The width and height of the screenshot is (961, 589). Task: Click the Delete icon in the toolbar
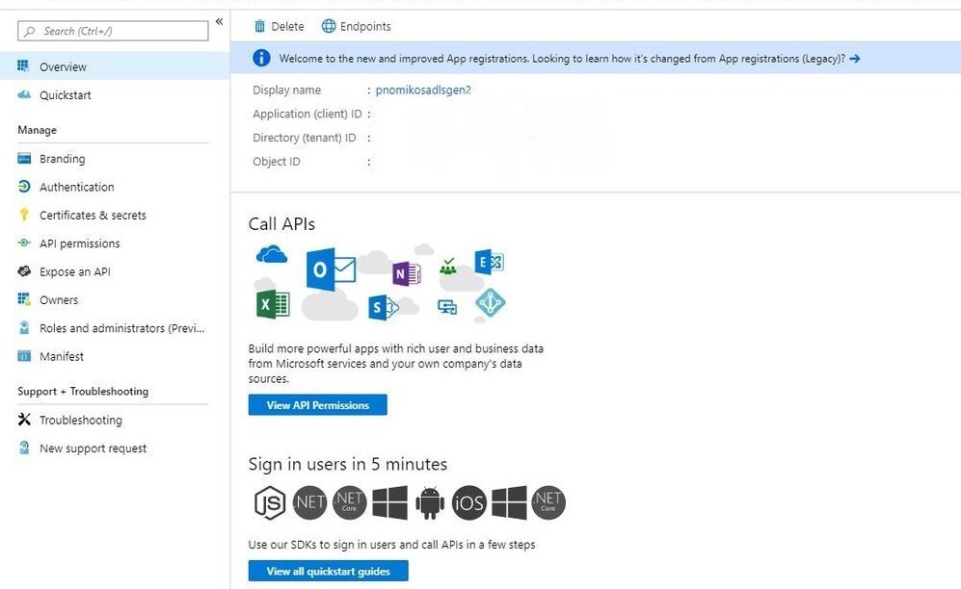(x=279, y=26)
